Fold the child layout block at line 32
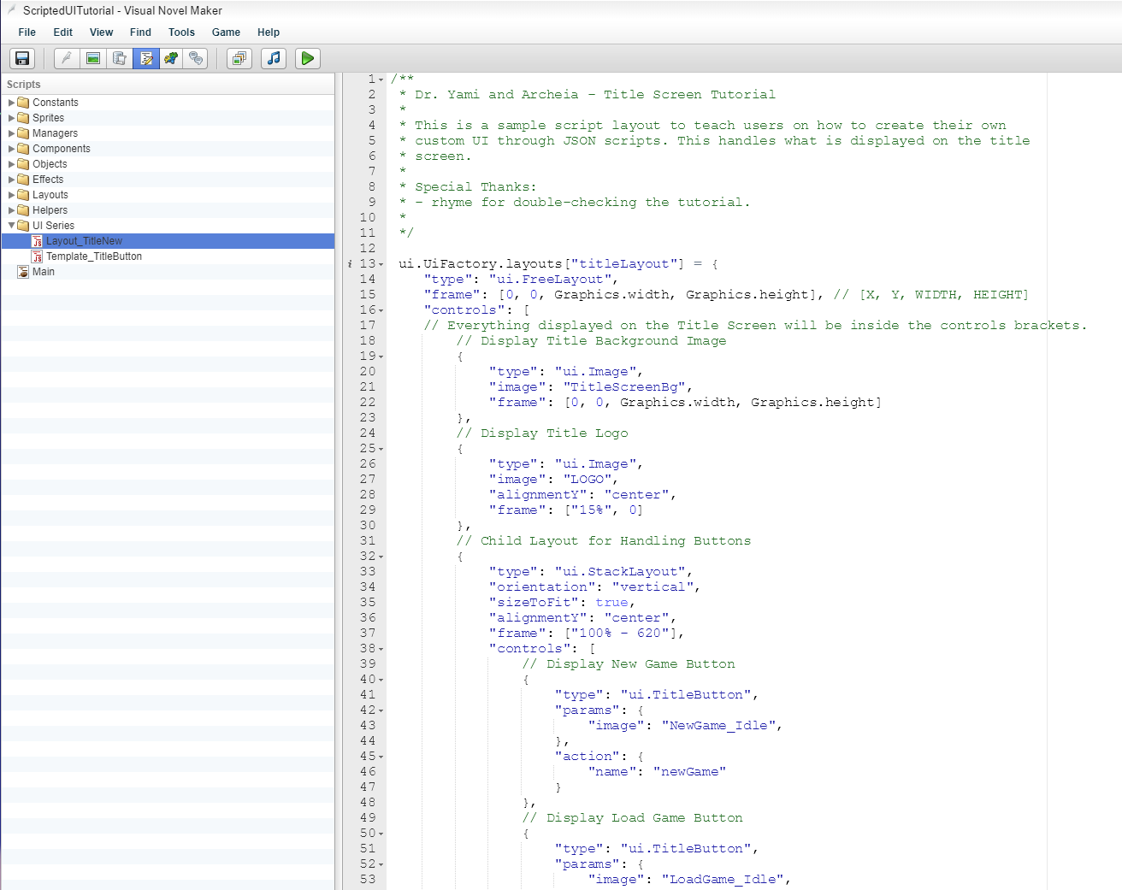1122x890 pixels. click(x=381, y=557)
